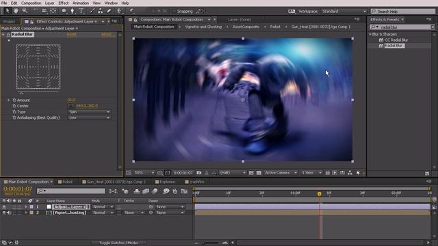Image resolution: width=438 pixels, height=246 pixels.
Task: Select the Rotation tool
Action: tap(36, 11)
